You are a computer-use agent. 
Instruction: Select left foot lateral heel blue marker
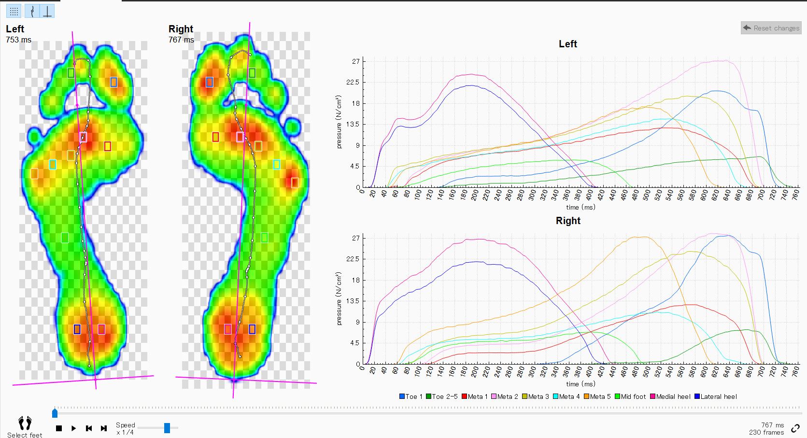[77, 329]
